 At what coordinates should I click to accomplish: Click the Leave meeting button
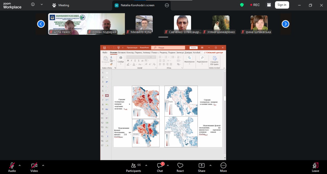(x=316, y=167)
